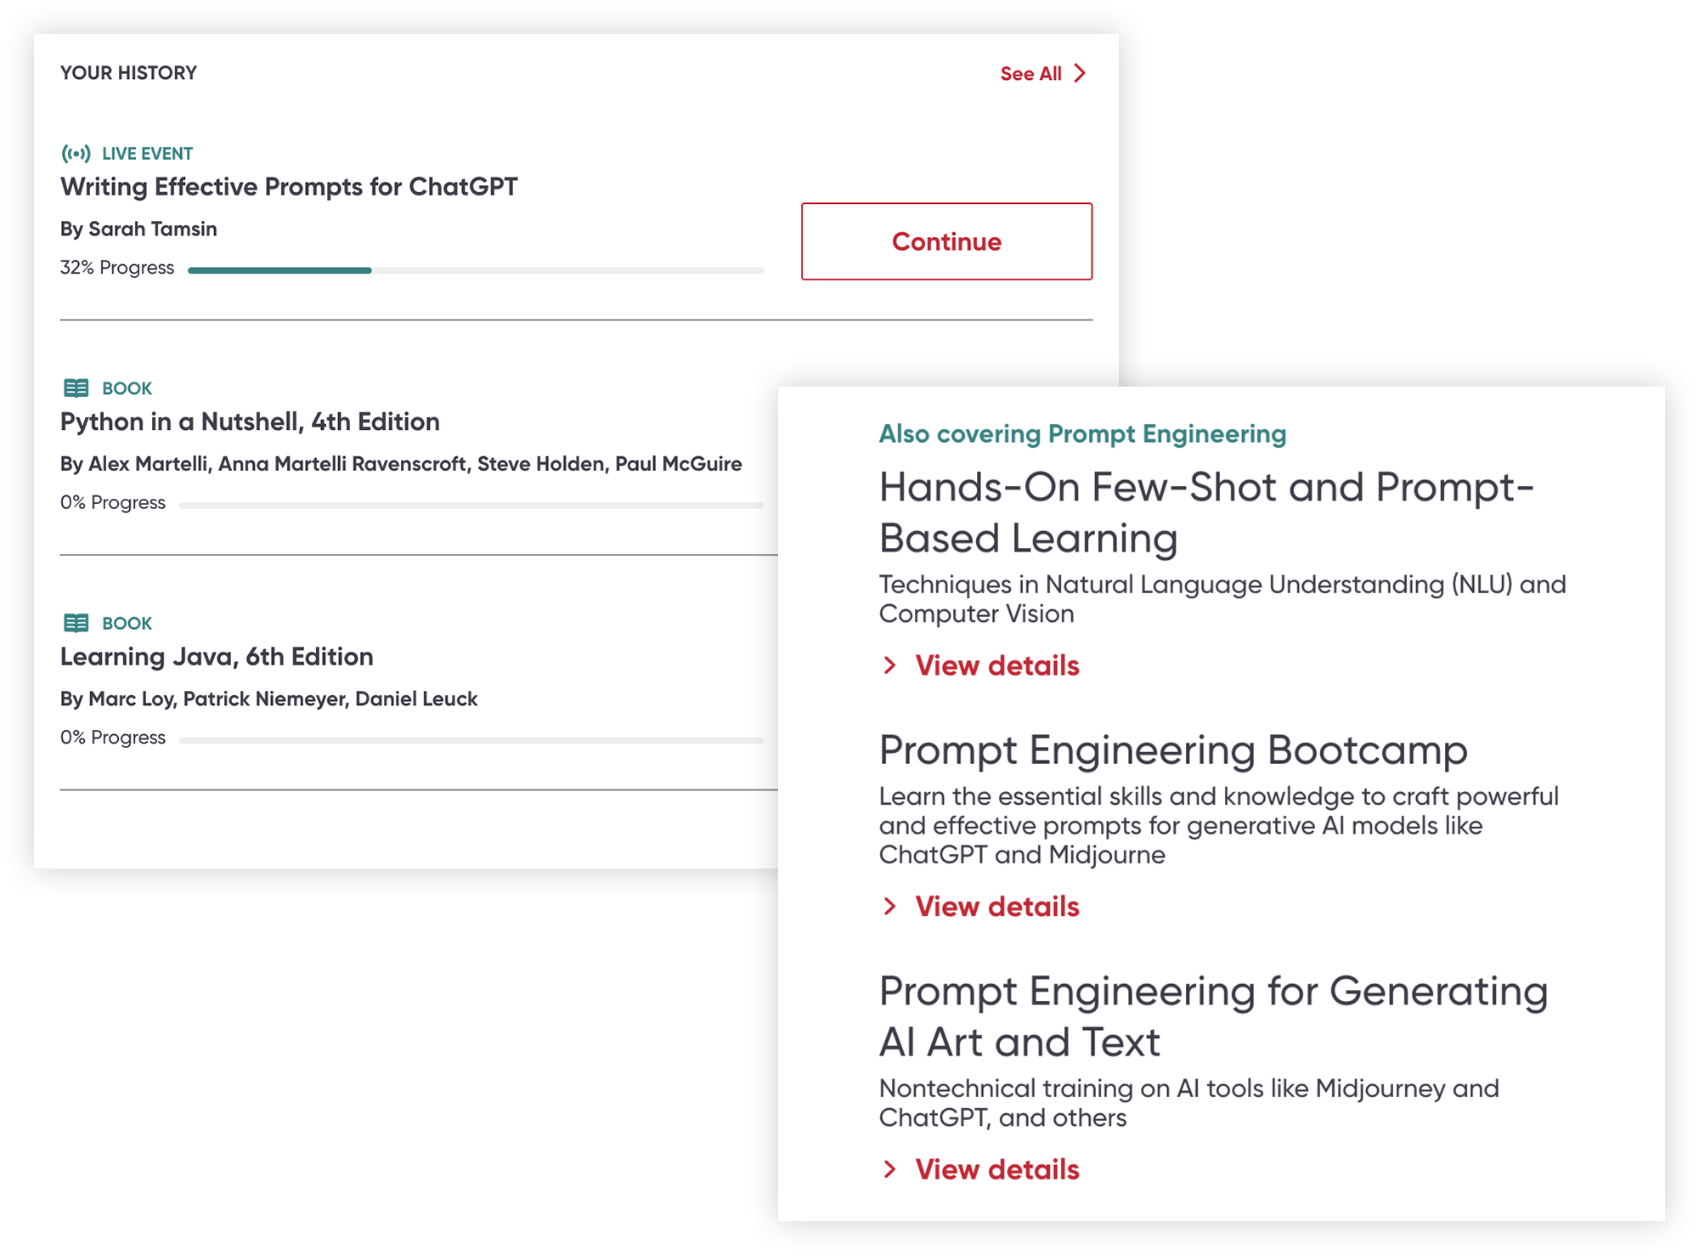Click the 32% progress bar

[476, 270]
